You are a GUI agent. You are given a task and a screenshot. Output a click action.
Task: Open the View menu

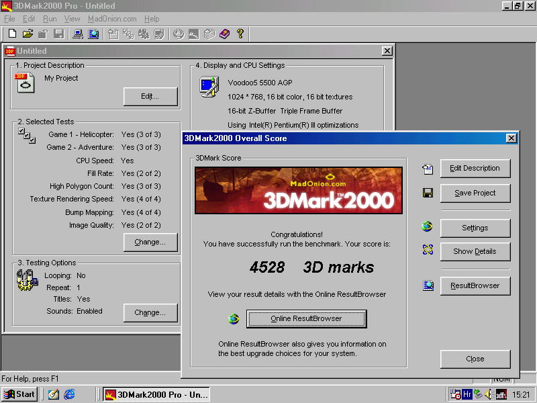coord(72,19)
